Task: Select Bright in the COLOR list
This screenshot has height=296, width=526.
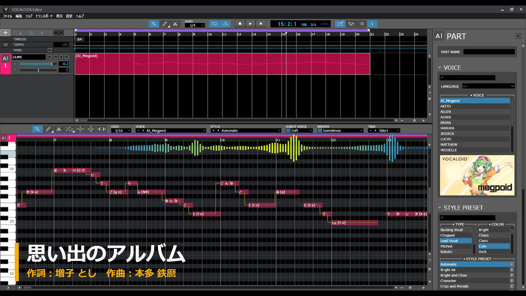Action: point(494,230)
